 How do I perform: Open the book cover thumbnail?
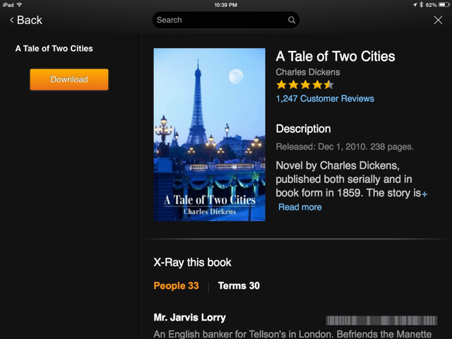pyautogui.click(x=209, y=134)
